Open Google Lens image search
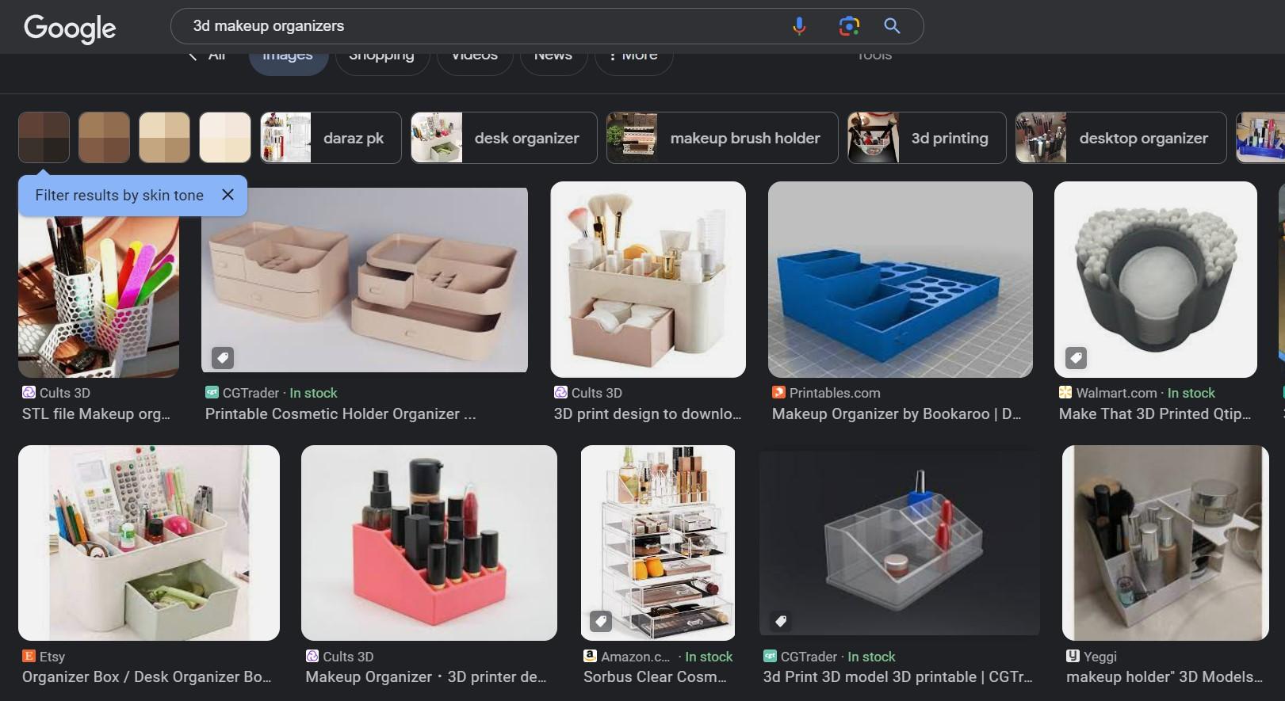Viewport: 1285px width, 701px height. (849, 26)
